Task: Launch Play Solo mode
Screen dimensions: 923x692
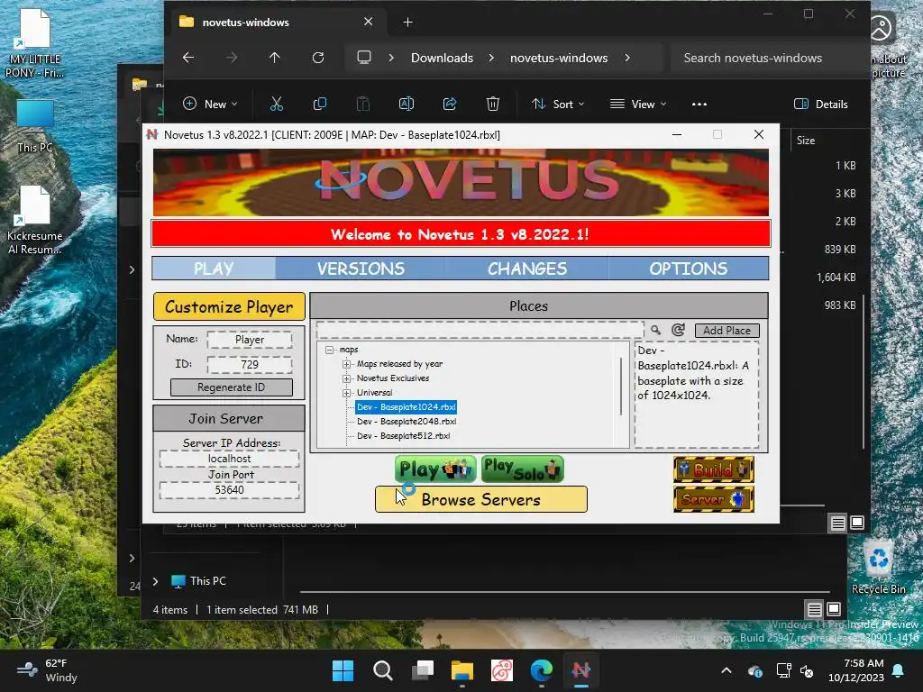Action: click(x=522, y=469)
